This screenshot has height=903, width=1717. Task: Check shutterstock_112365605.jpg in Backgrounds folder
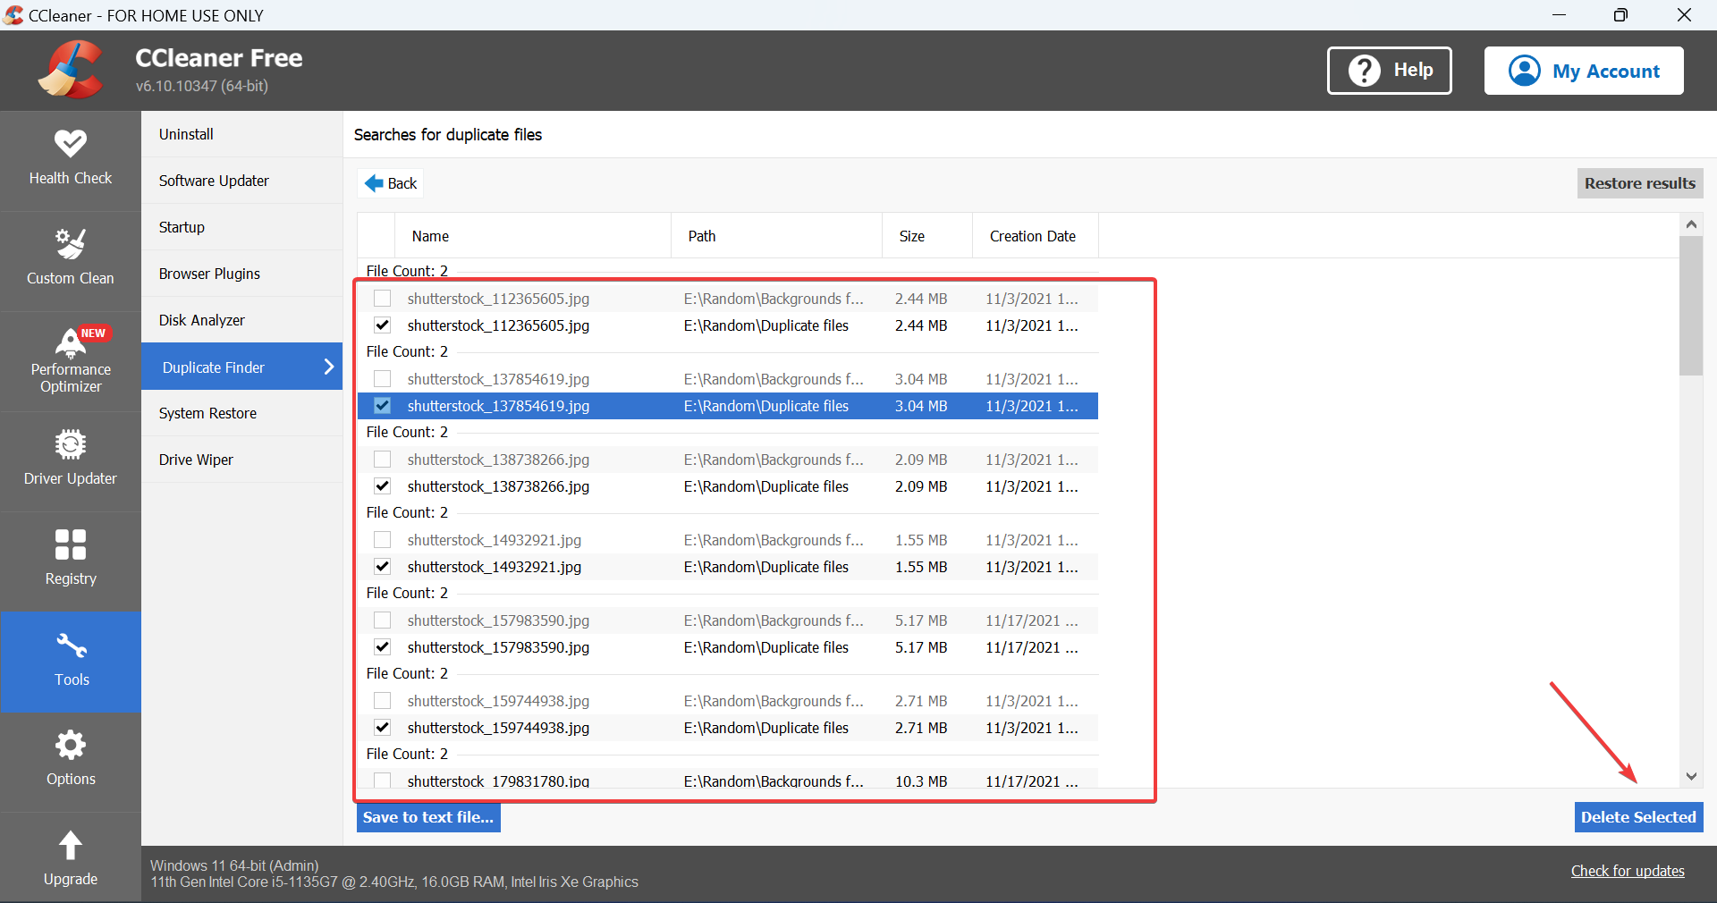coord(383,299)
